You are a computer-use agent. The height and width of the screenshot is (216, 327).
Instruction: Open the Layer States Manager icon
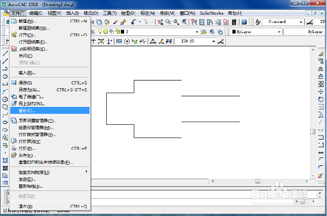tap(220, 32)
